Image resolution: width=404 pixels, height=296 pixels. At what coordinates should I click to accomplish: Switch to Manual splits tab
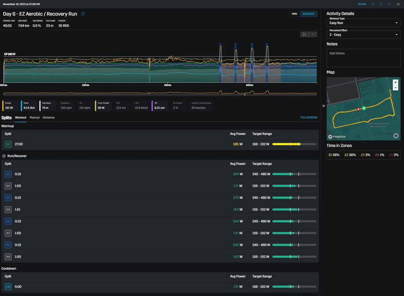tap(34, 118)
